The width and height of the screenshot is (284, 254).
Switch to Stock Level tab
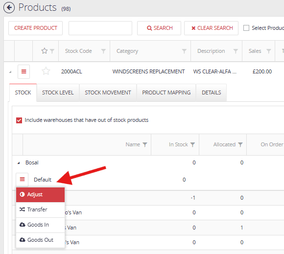pyautogui.click(x=58, y=92)
